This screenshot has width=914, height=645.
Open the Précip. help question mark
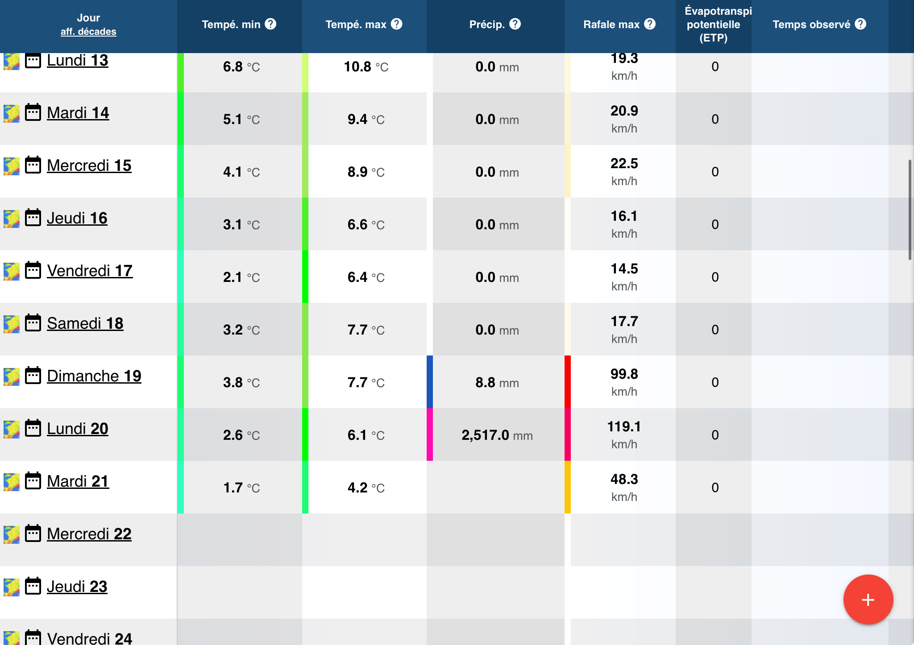tap(515, 24)
